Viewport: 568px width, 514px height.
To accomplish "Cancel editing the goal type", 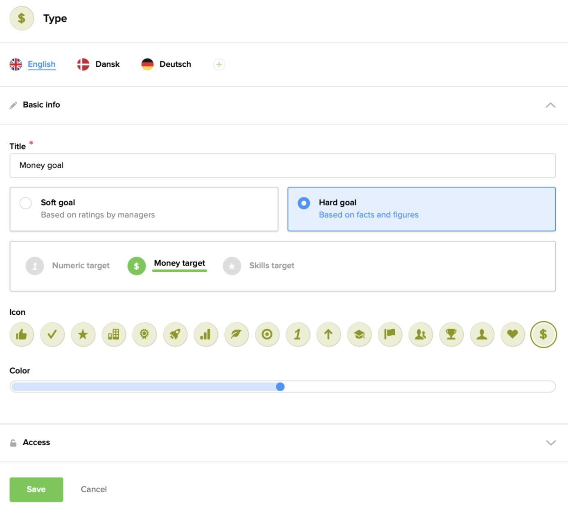I will coord(94,489).
